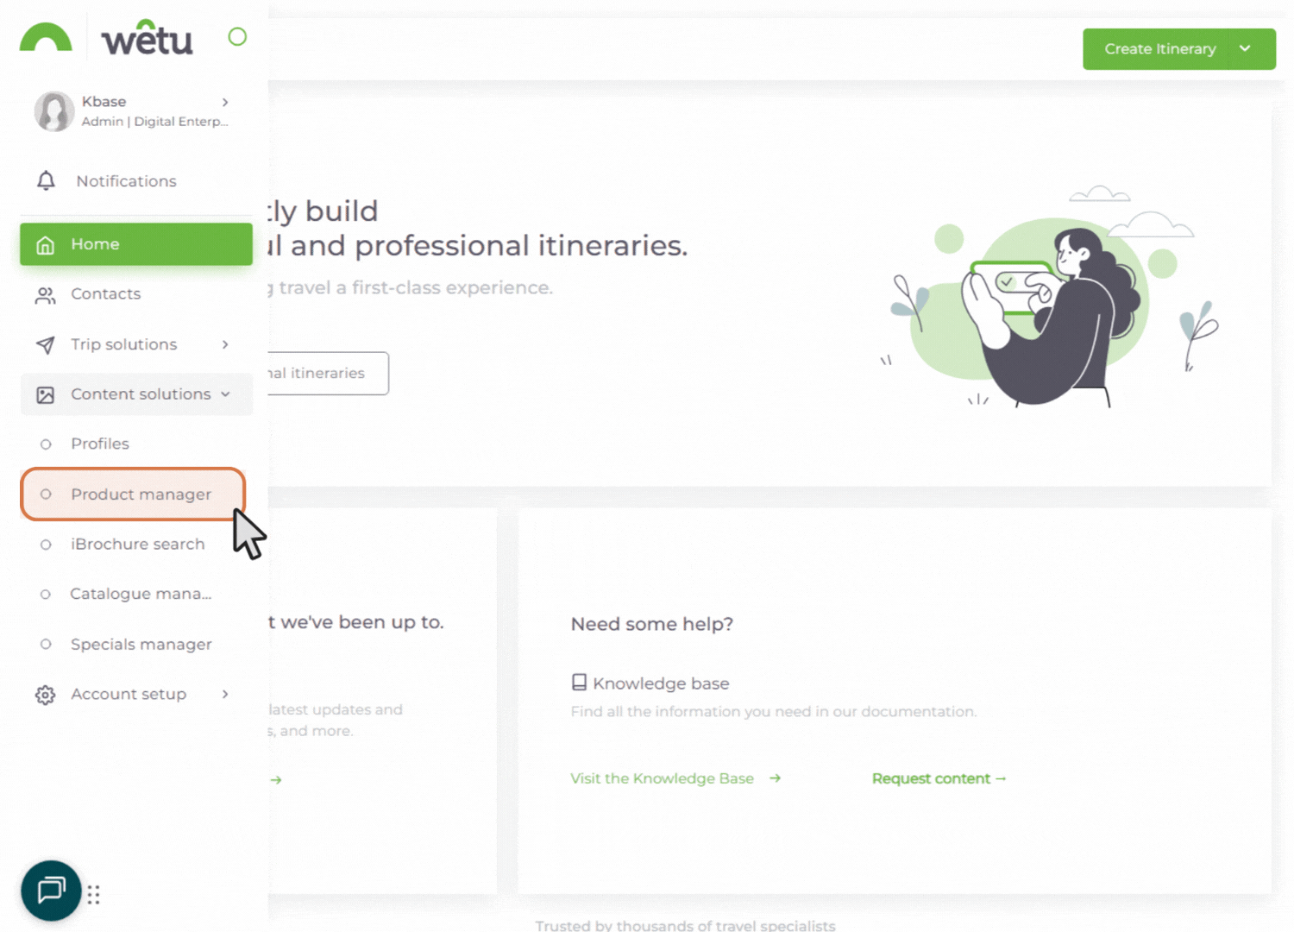Click the drag handle dots beside chat
The width and height of the screenshot is (1294, 932).
[93, 895]
